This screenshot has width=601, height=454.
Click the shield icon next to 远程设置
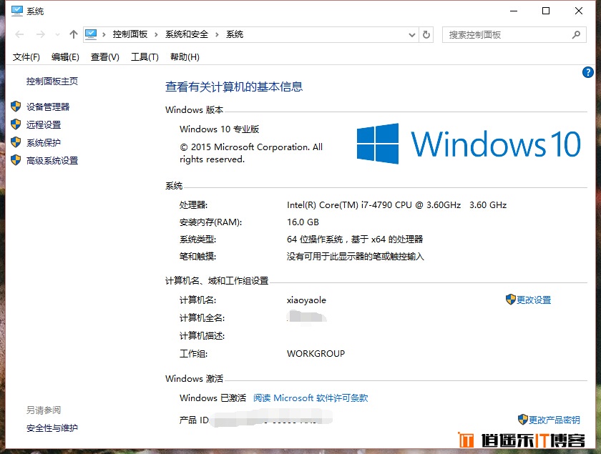pos(16,124)
